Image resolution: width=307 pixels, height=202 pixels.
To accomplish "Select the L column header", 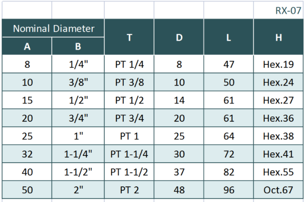I will click(x=229, y=37).
